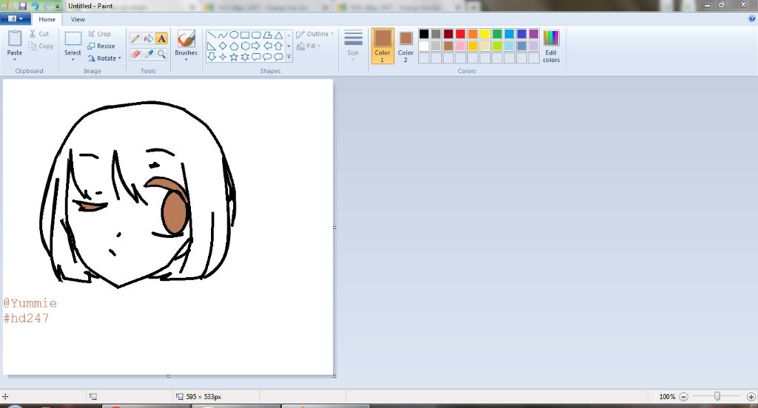This screenshot has height=408, width=758.
Task: Click the zoom in plus button
Action: 751,396
